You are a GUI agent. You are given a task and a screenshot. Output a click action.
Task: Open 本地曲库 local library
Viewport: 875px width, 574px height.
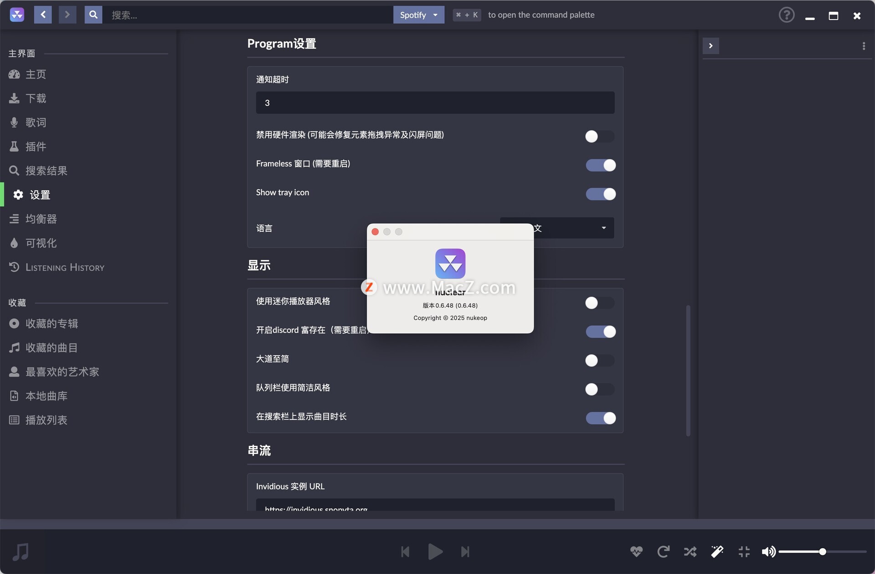tap(38, 396)
